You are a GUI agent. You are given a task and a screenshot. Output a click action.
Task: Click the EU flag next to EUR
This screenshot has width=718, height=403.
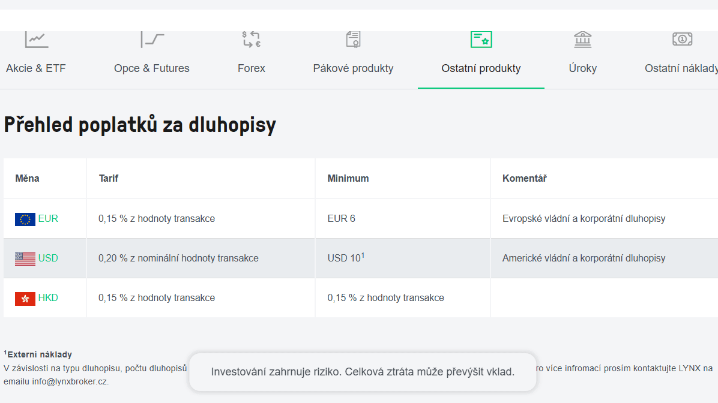pyautogui.click(x=23, y=219)
